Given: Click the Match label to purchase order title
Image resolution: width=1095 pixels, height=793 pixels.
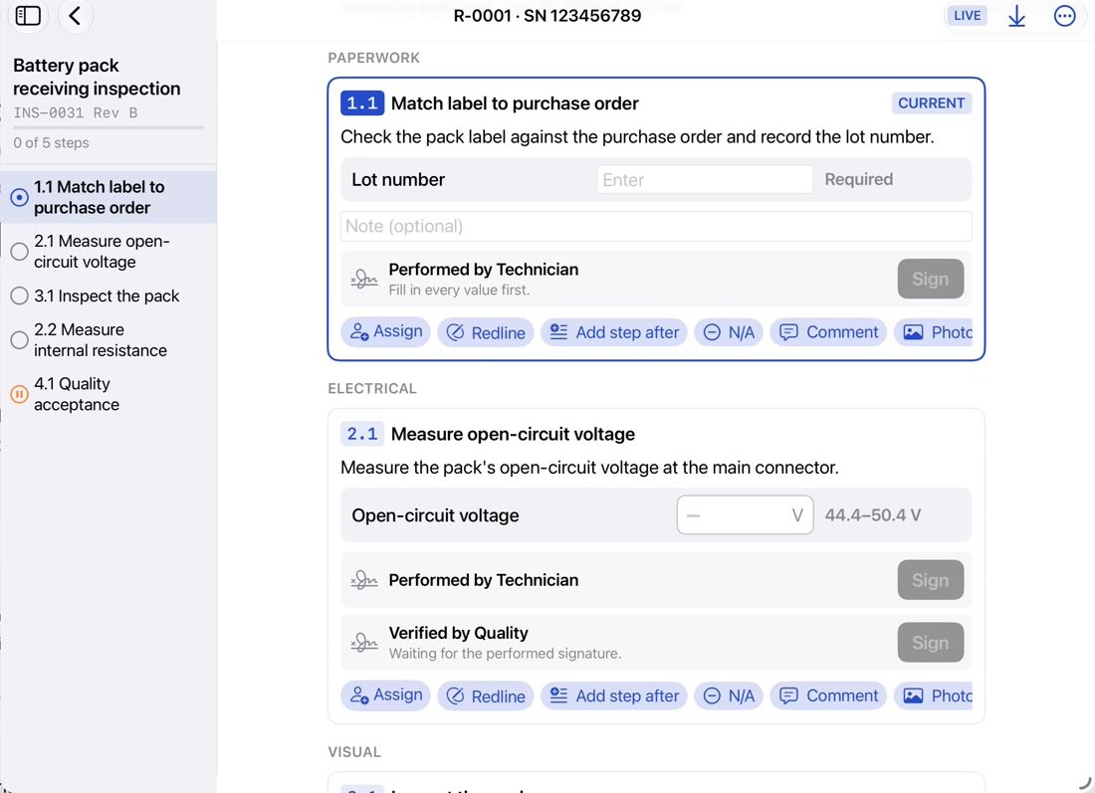Looking at the screenshot, I should [x=515, y=103].
